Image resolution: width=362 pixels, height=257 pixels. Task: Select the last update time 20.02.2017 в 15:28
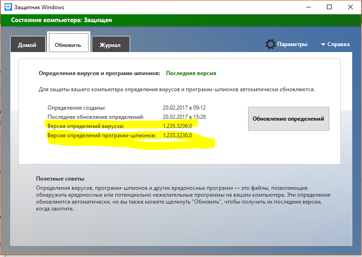(184, 117)
